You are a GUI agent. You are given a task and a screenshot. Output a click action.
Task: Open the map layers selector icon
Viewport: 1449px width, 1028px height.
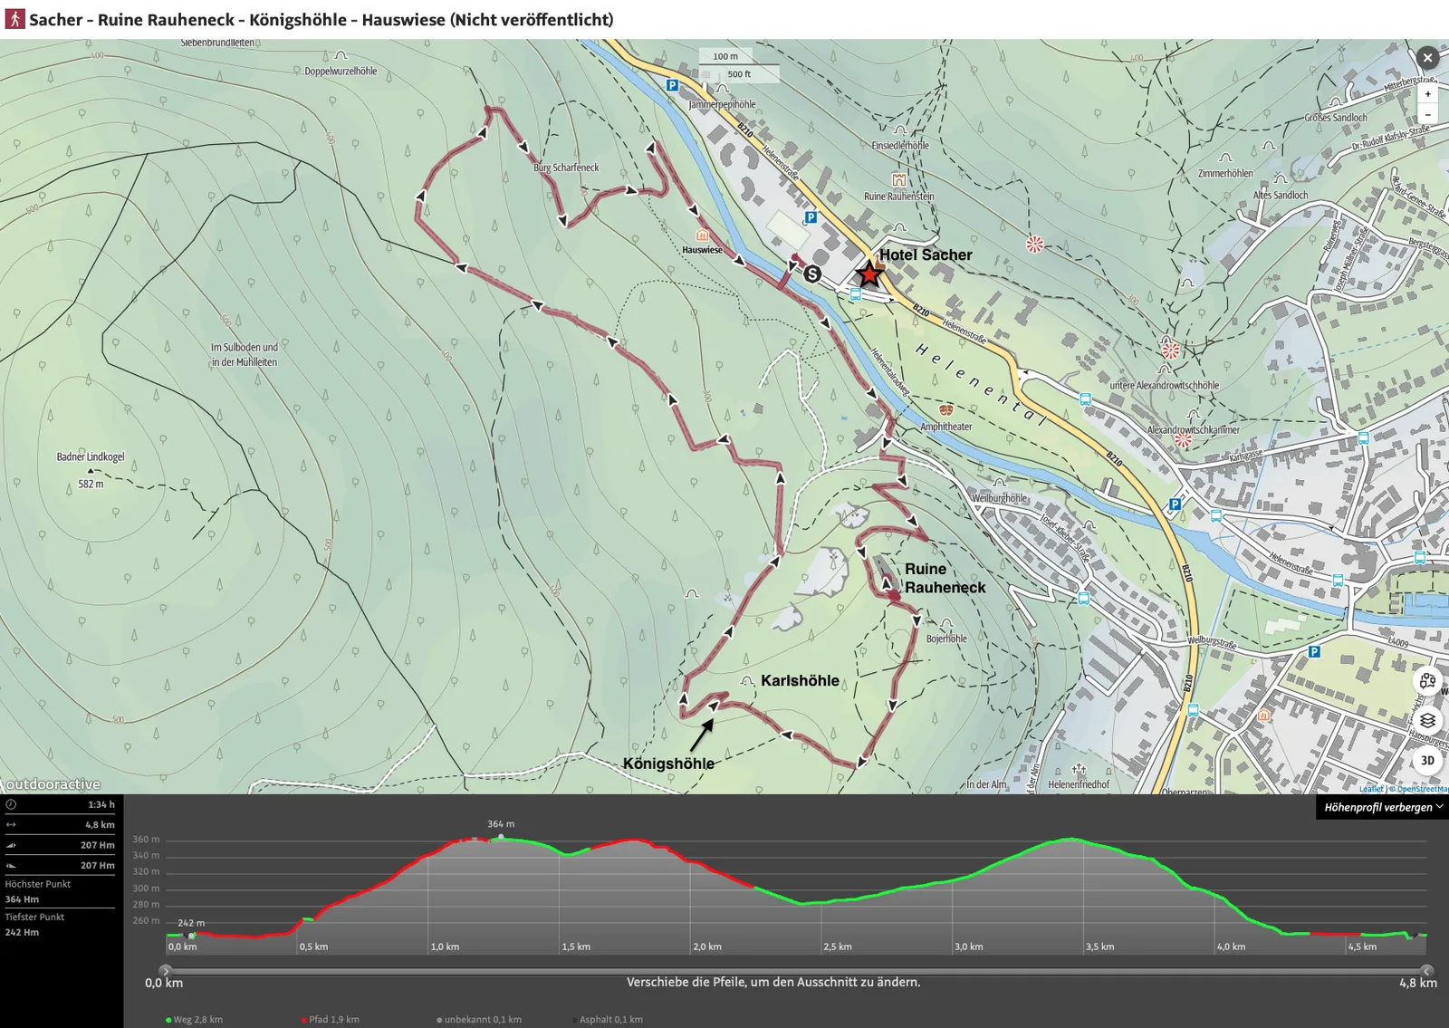click(x=1428, y=720)
